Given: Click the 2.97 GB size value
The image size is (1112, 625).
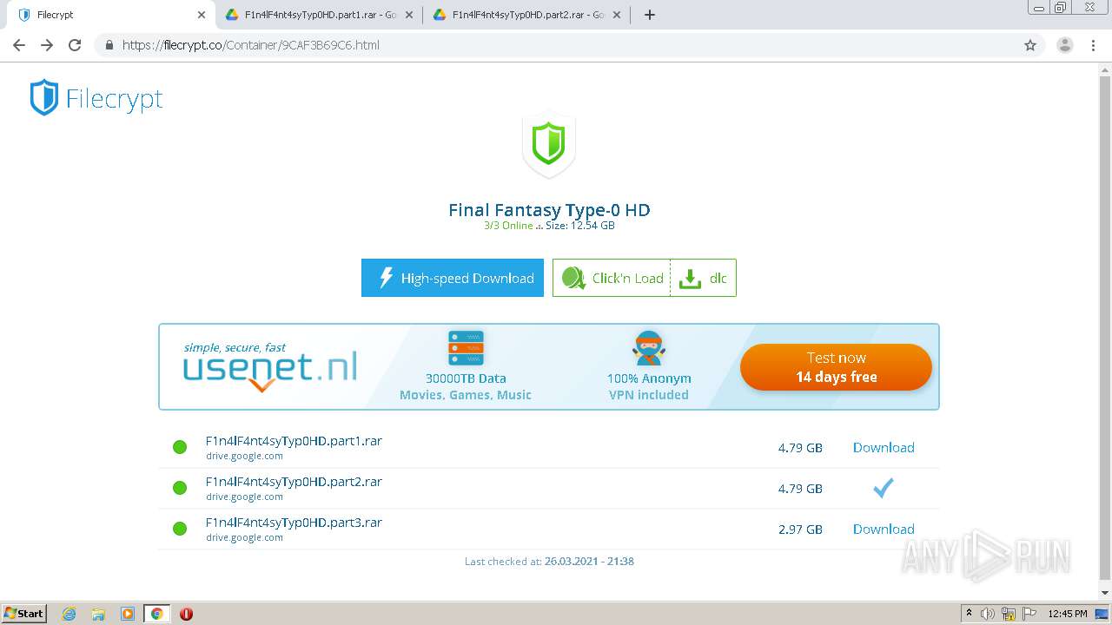Looking at the screenshot, I should coord(800,530).
